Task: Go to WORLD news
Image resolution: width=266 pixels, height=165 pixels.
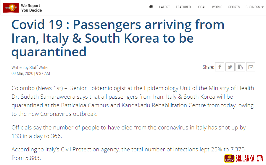Action: tap(217, 7)
